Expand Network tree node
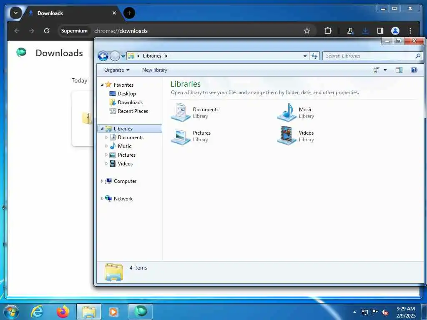 (102, 198)
